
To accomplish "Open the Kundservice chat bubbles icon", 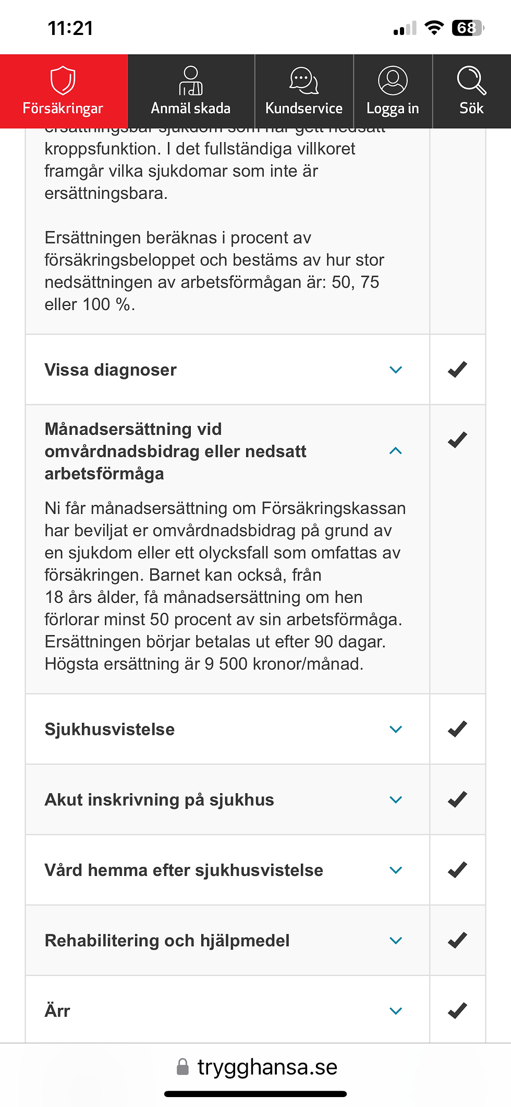I will 304,80.
